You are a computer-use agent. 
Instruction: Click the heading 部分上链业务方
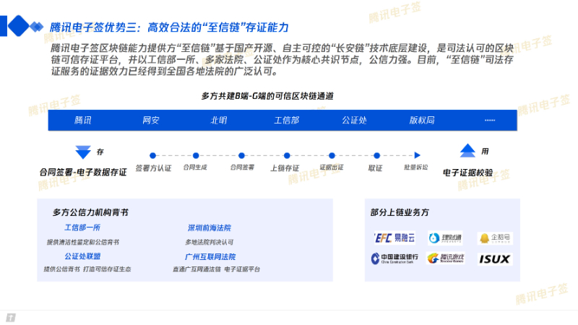pyautogui.click(x=400, y=212)
